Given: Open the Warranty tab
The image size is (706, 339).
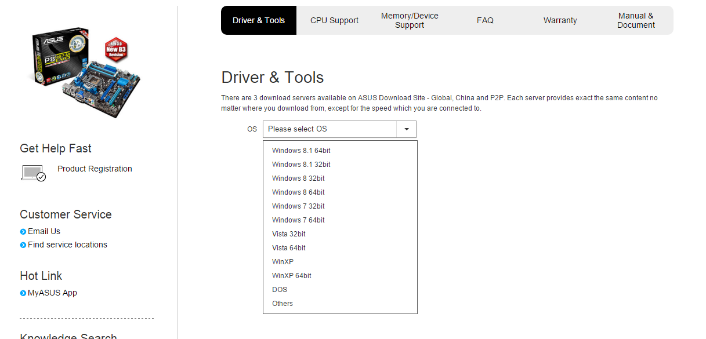Looking at the screenshot, I should [560, 20].
